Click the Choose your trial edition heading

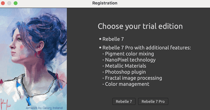140,26
